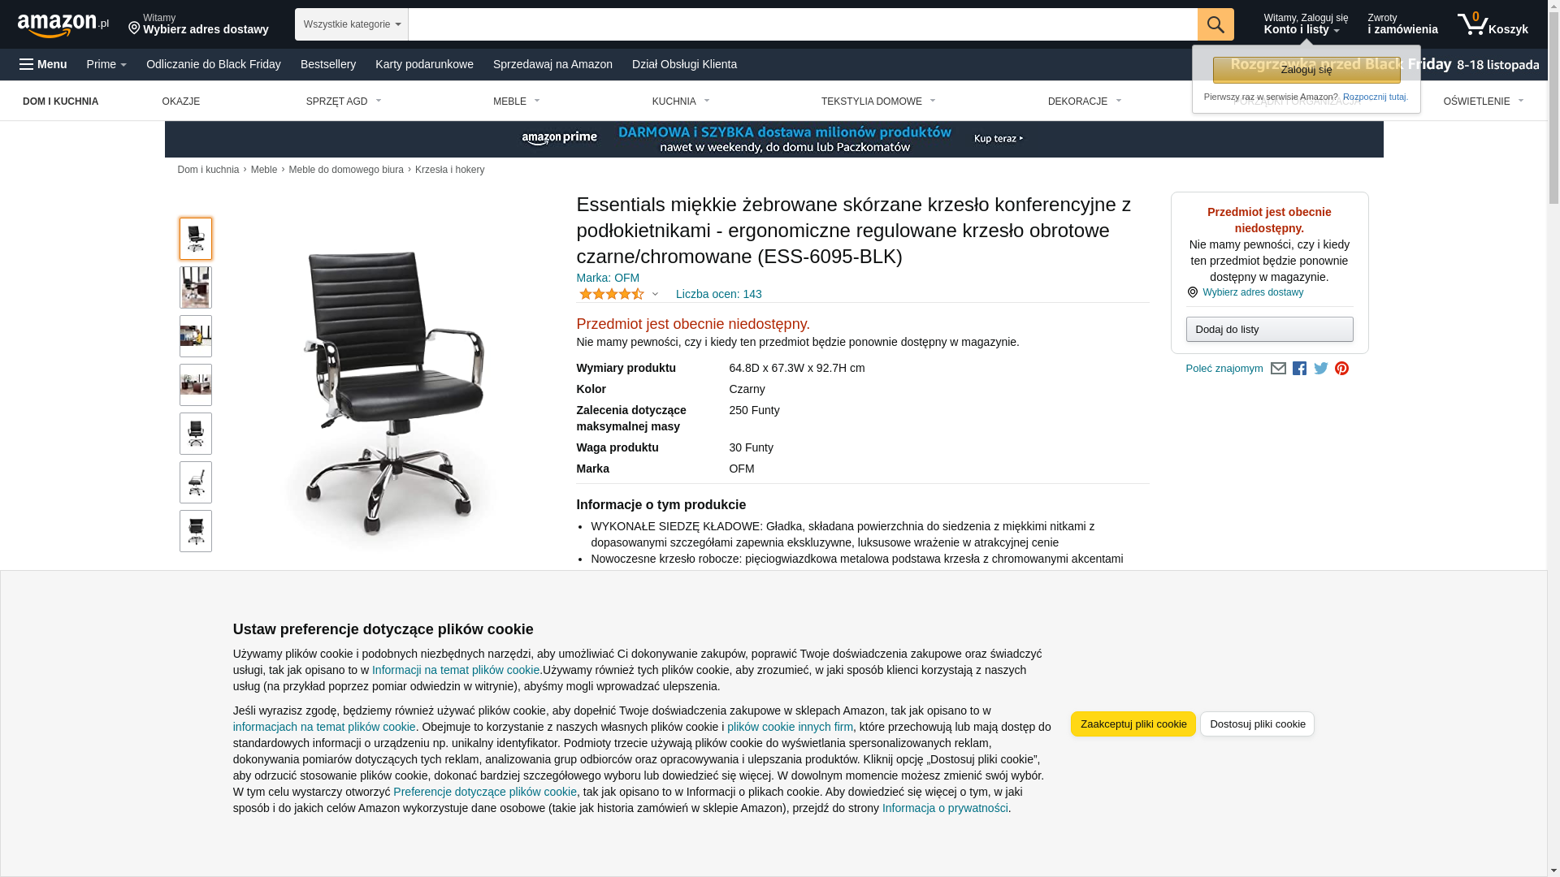The image size is (1560, 877).
Task: Share product on Pinterest icon
Action: pos(1341,369)
